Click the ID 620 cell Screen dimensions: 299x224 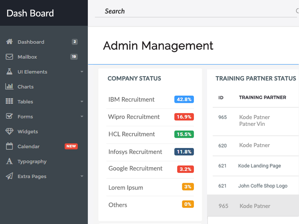coord(222,146)
